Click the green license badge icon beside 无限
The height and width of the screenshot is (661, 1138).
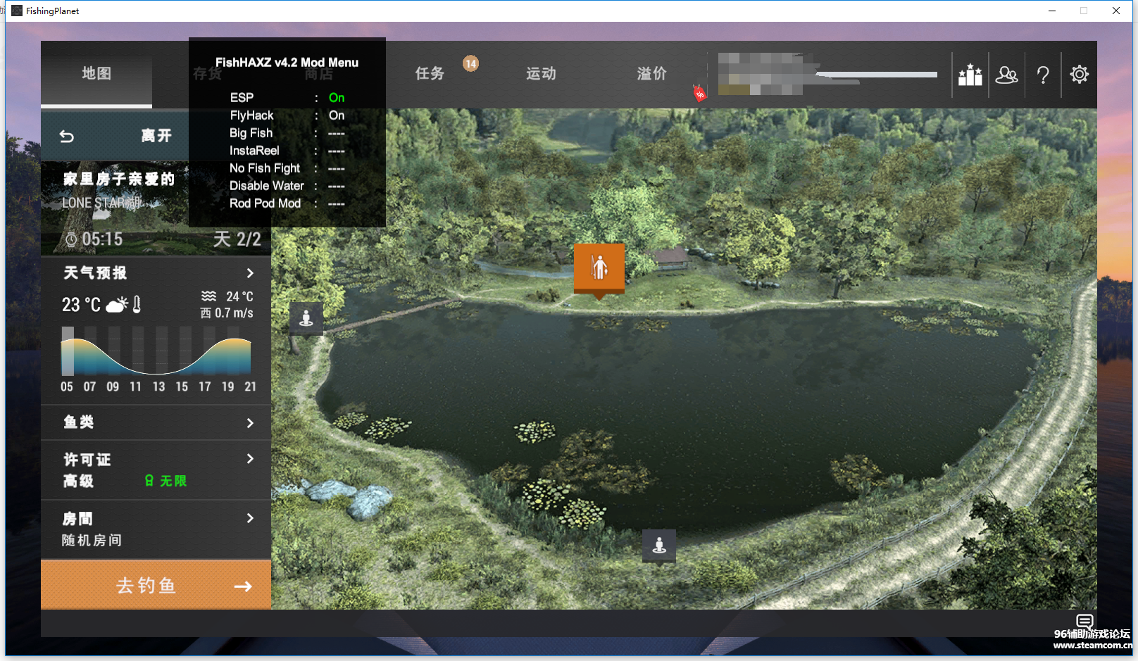149,480
